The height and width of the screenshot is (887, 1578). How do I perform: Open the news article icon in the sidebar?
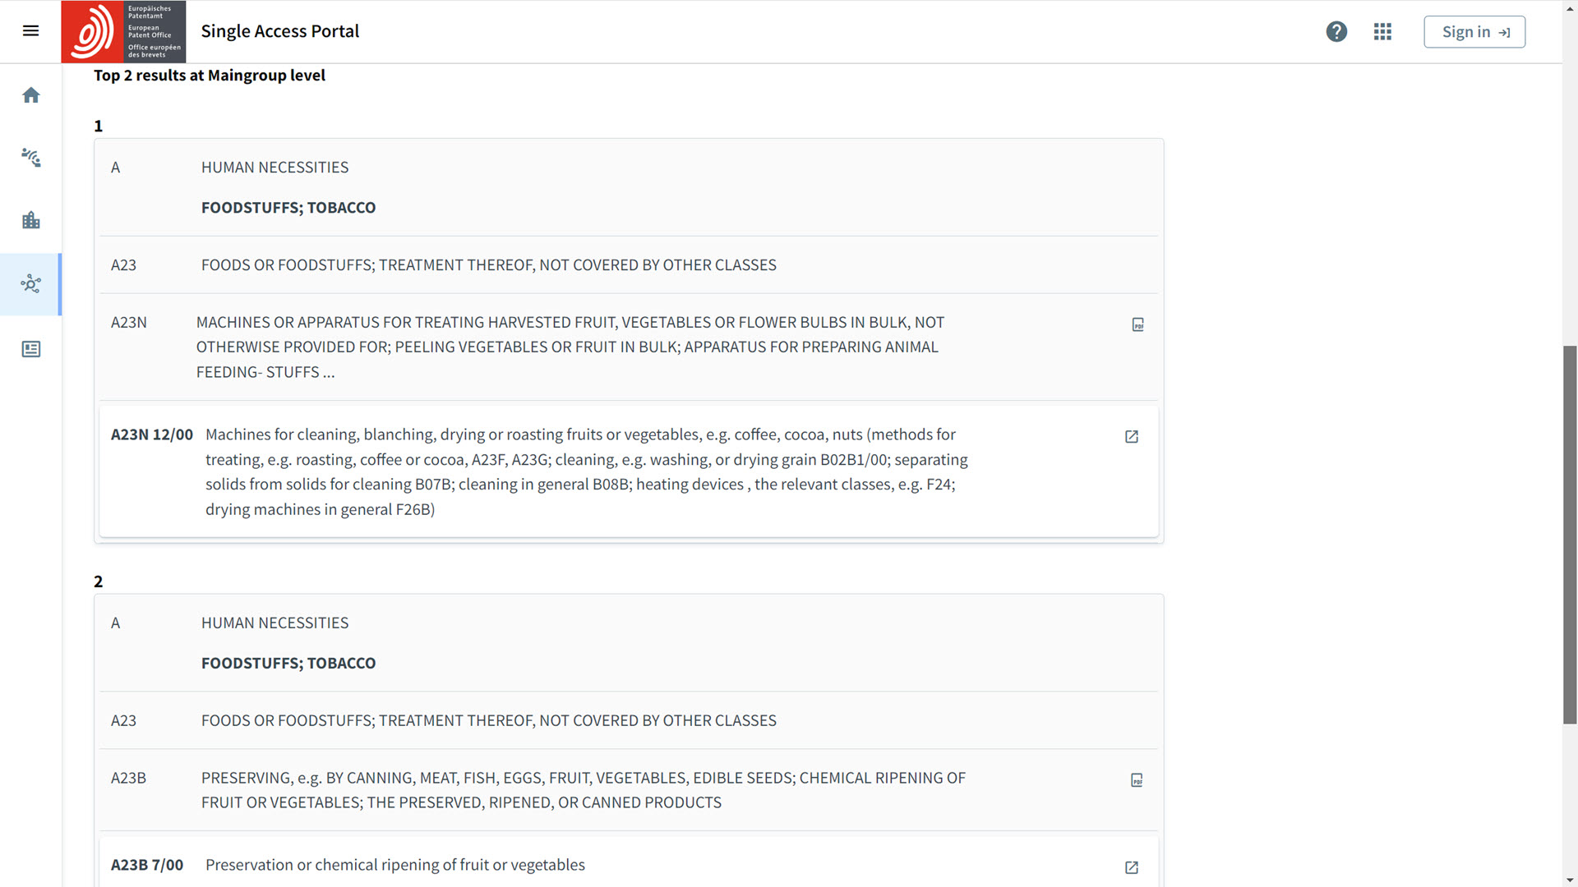[30, 349]
